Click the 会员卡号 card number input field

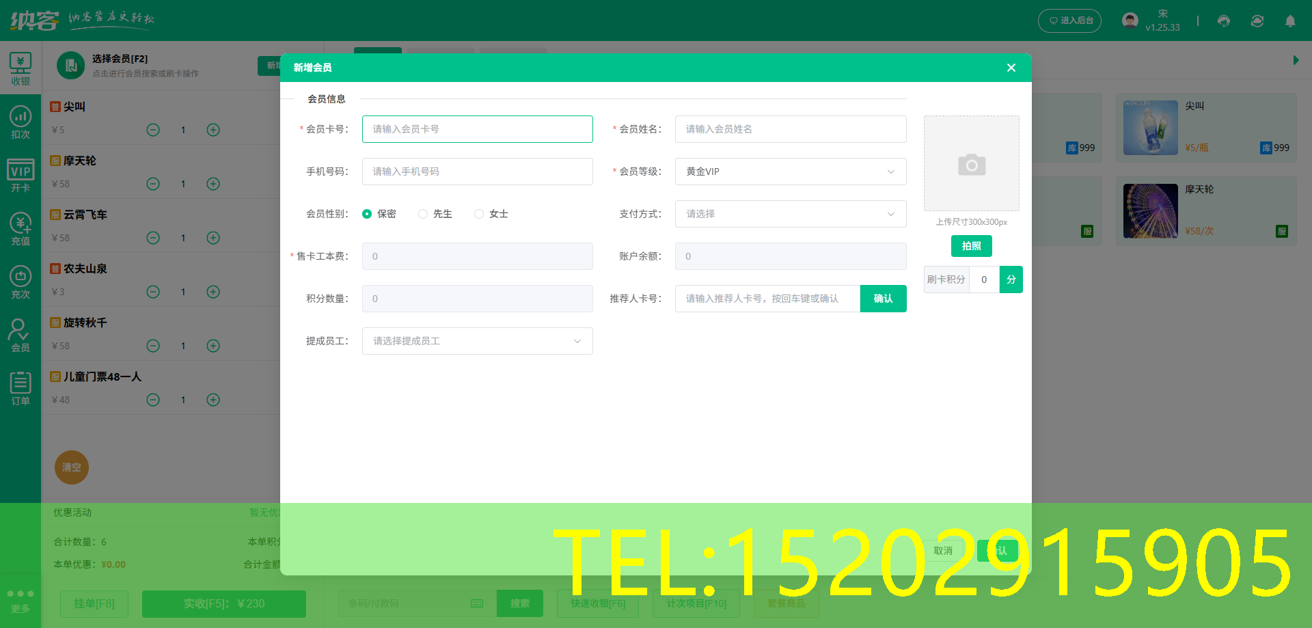point(477,128)
